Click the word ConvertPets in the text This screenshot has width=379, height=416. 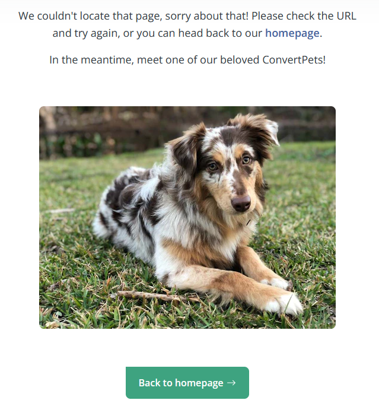pos(292,60)
